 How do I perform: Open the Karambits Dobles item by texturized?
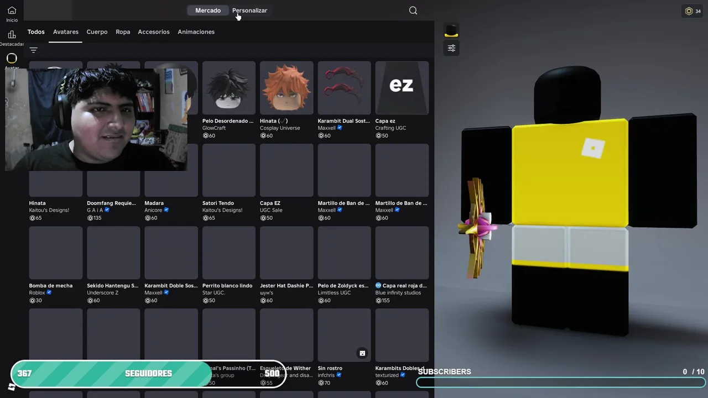click(x=402, y=347)
